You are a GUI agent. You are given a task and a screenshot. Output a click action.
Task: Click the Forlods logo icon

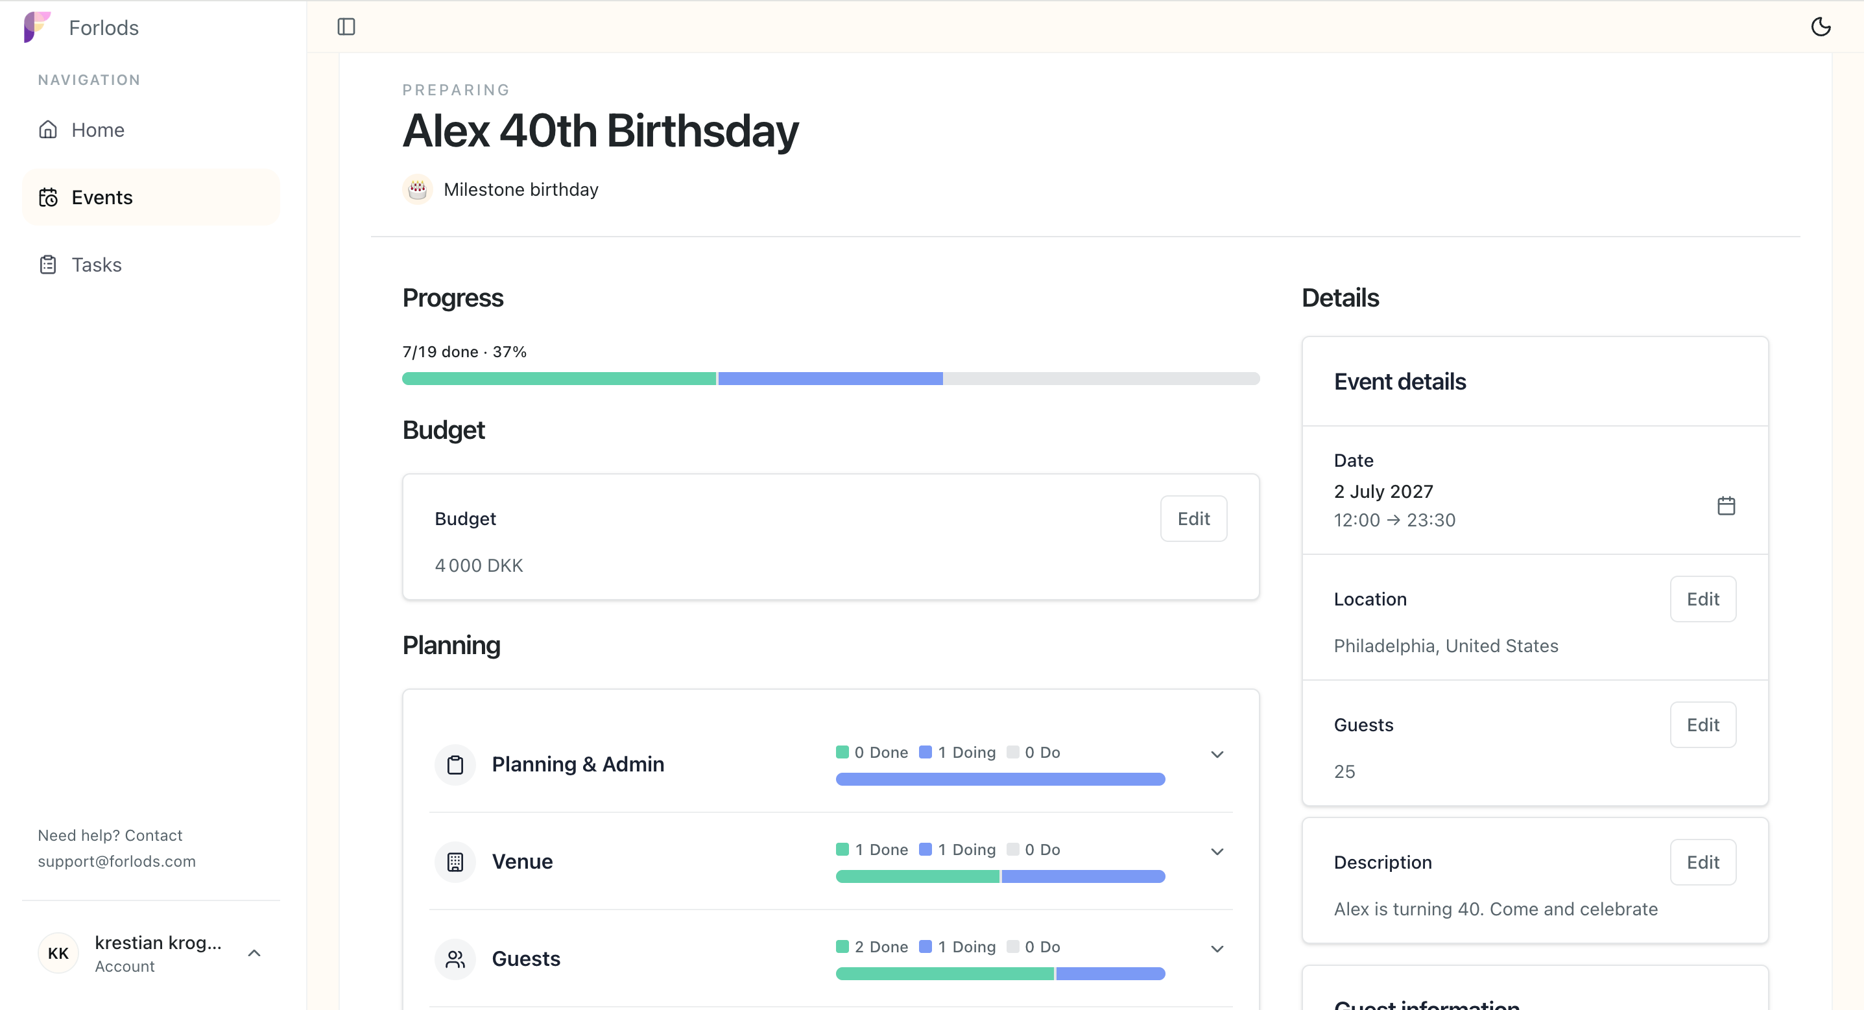tap(37, 27)
